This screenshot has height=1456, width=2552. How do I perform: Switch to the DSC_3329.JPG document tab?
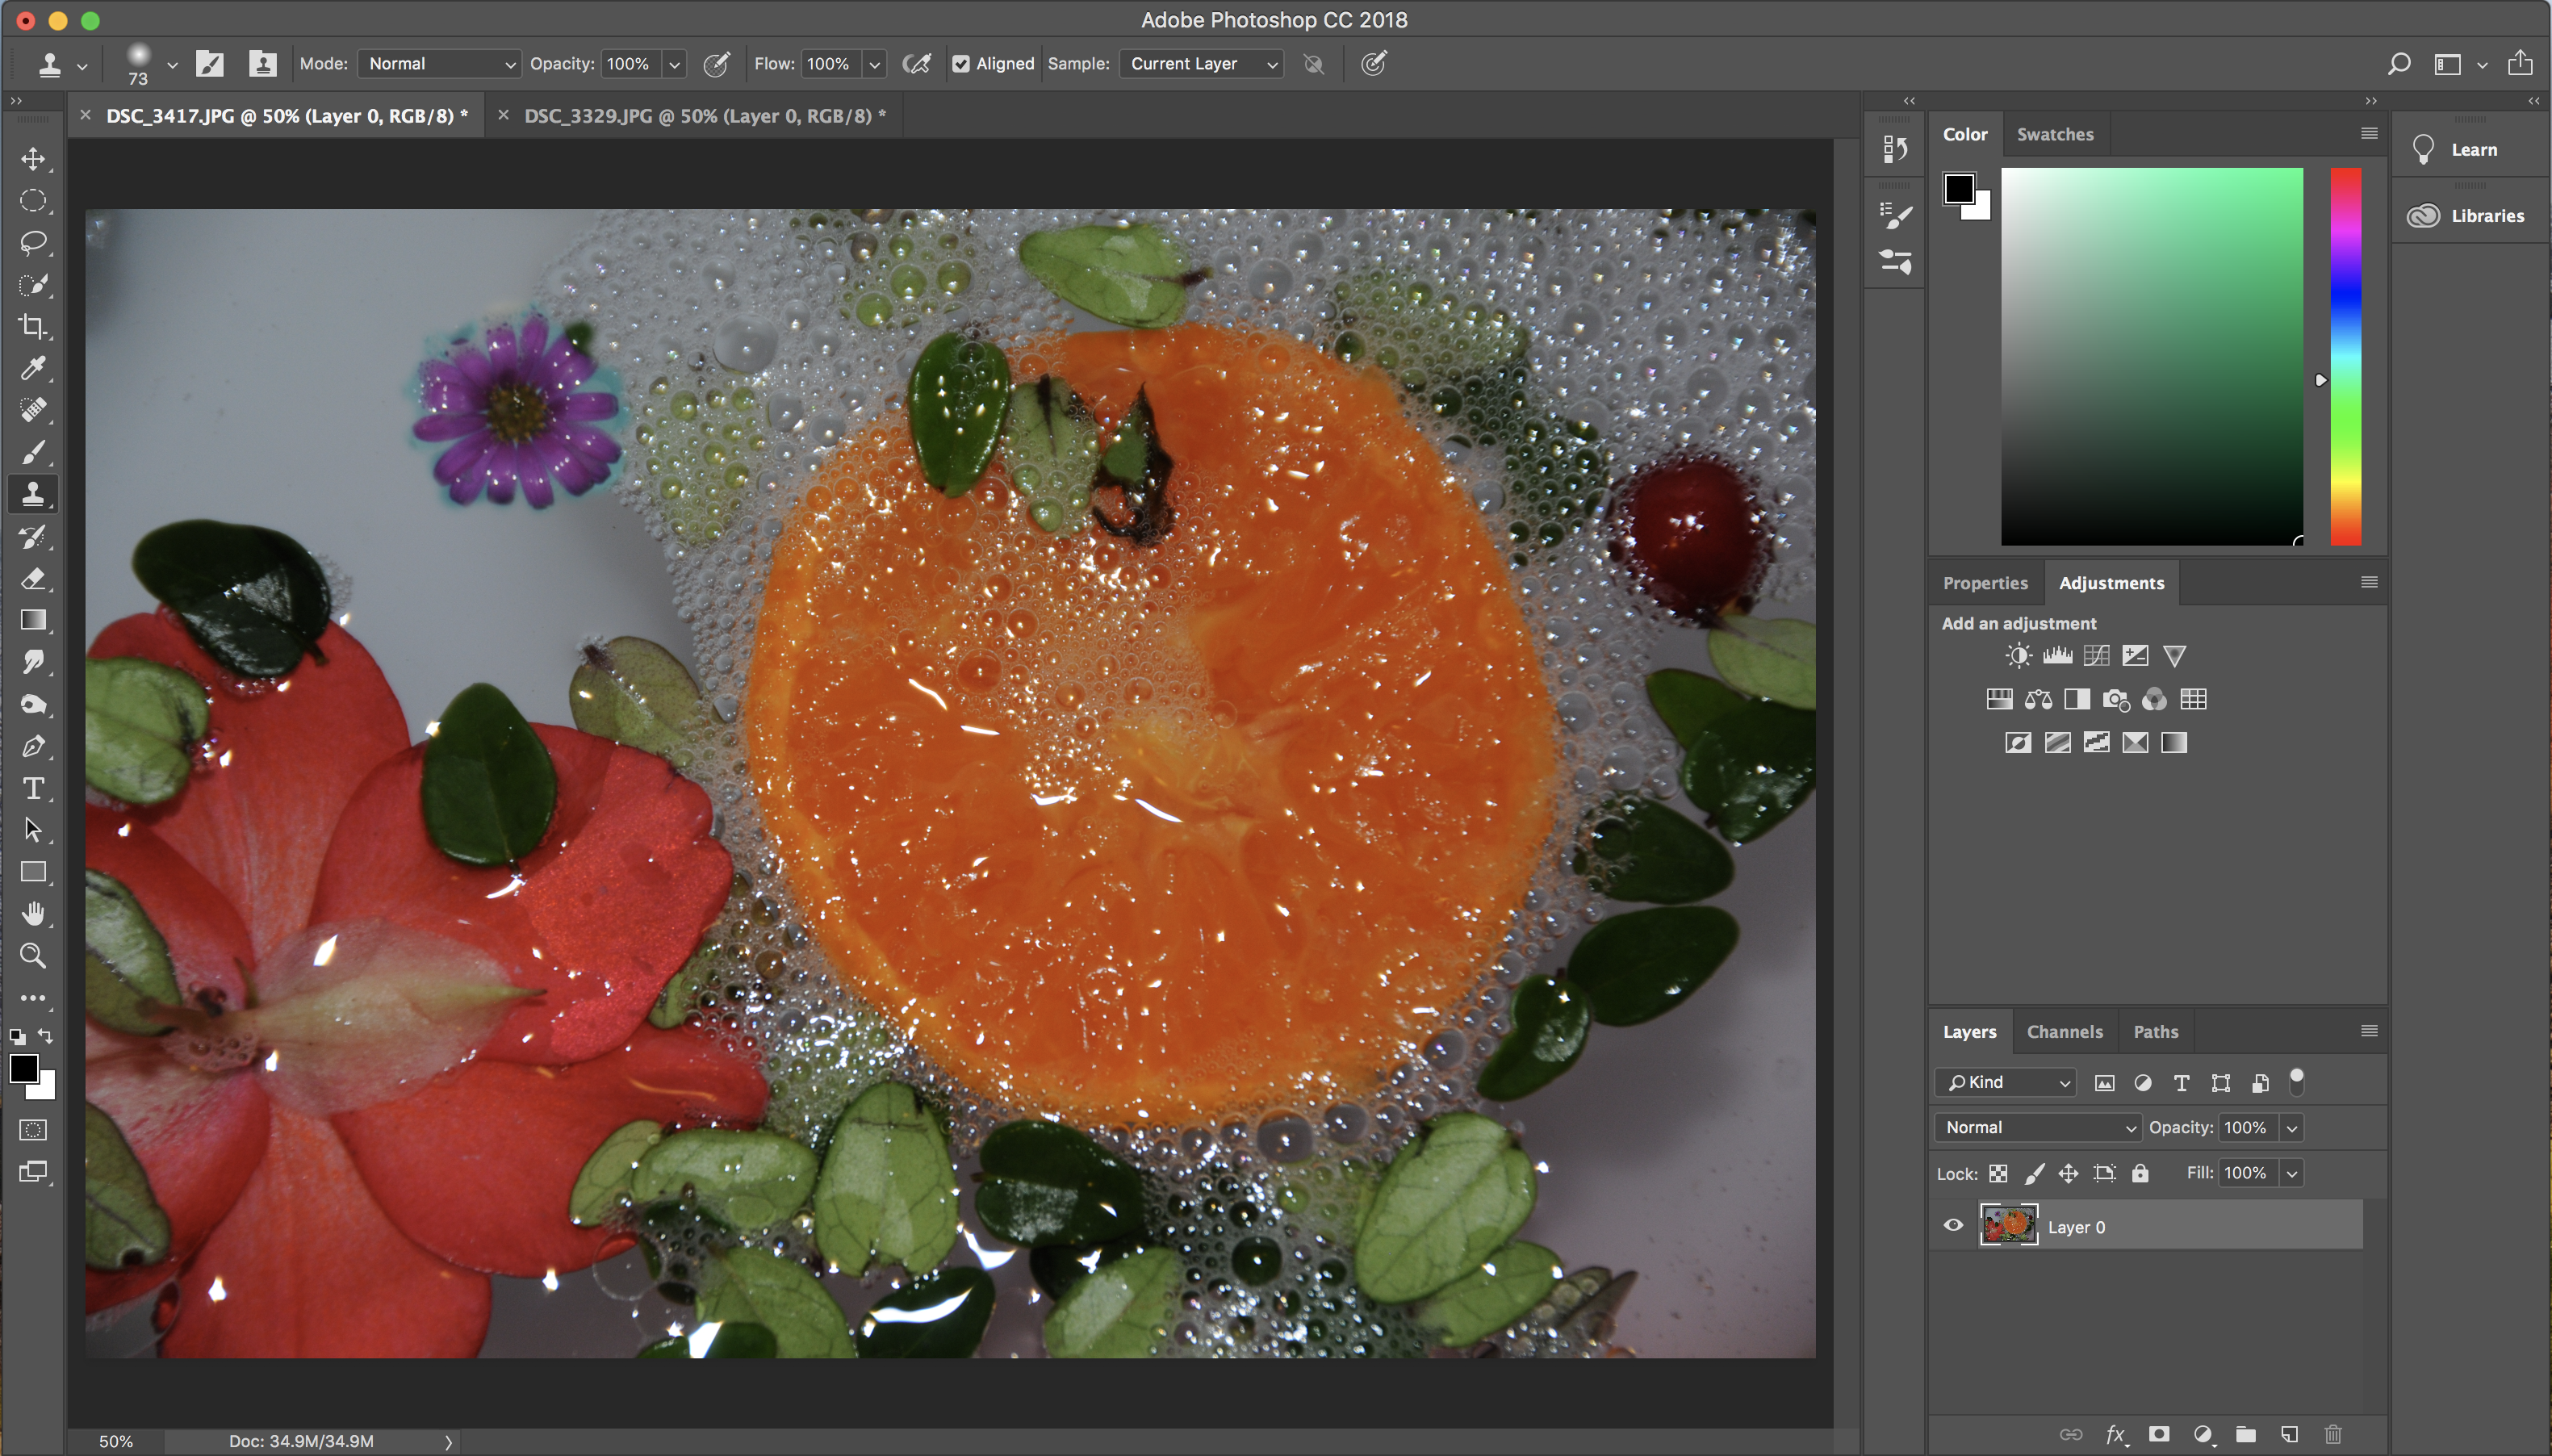[704, 116]
